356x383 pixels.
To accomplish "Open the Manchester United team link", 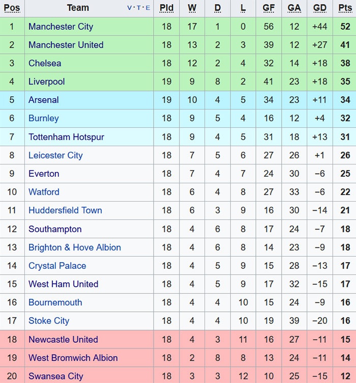I will click(66, 45).
